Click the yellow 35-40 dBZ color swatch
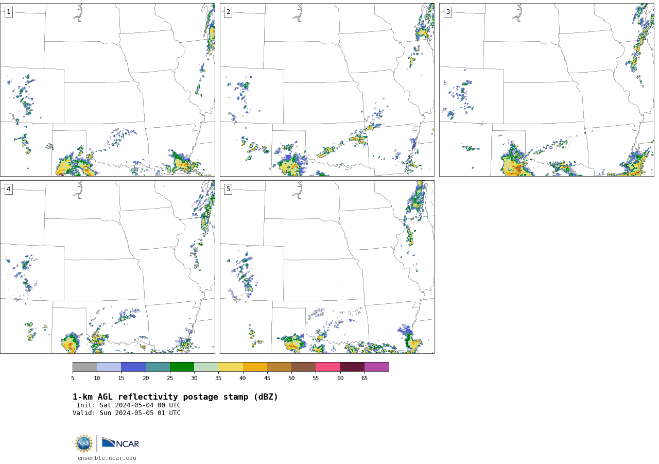 click(231, 367)
